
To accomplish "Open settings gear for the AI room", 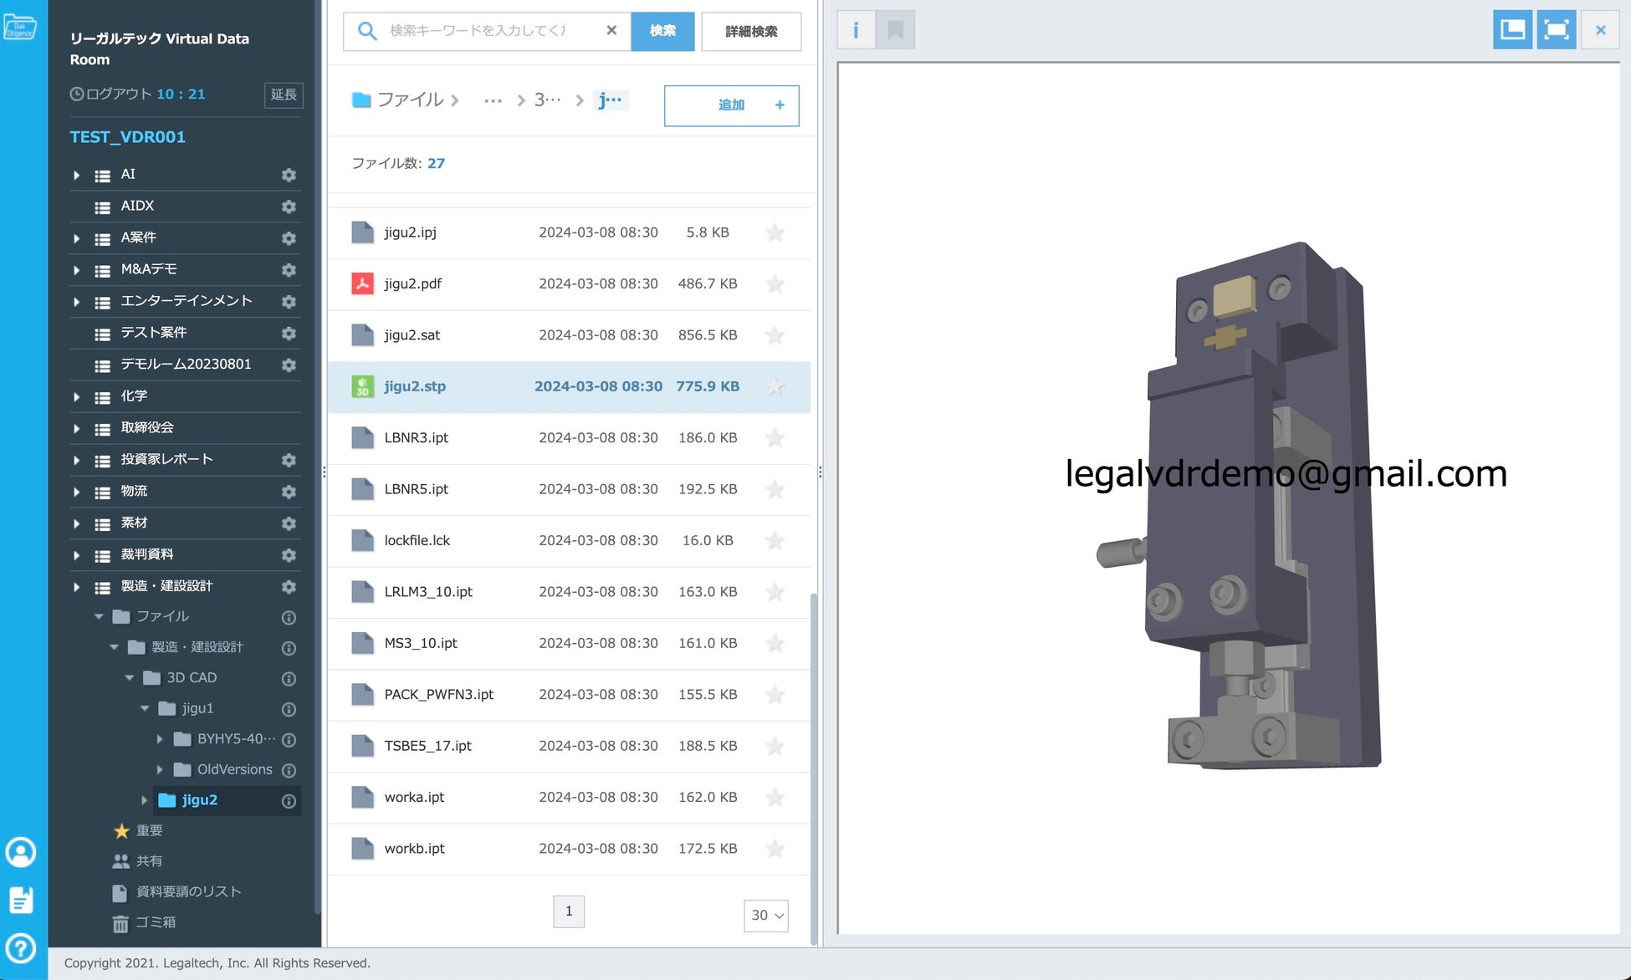I will pos(289,175).
